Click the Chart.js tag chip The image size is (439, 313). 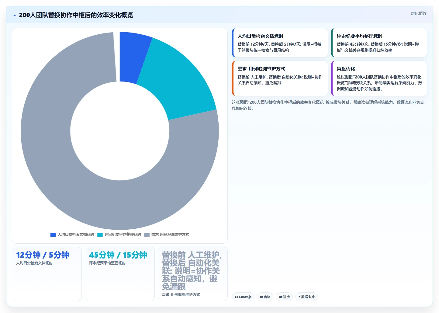pyautogui.click(x=243, y=297)
